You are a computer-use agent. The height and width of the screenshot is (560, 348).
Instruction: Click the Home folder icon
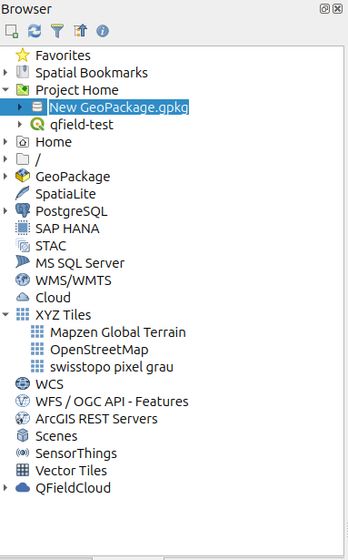coord(23,142)
